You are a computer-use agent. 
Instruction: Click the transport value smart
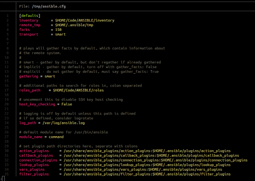coord(60,34)
